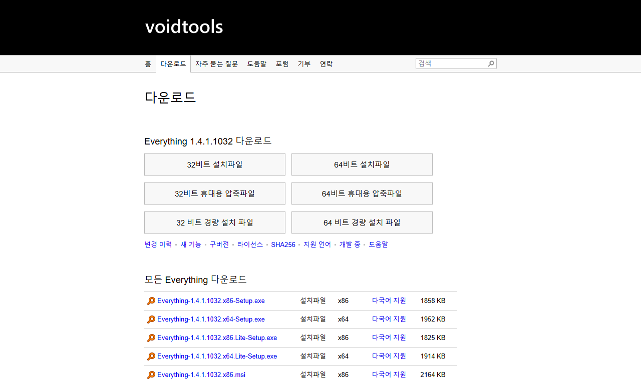Open the 기부 navigation tab
Viewport: 641px width, 380px height.
click(304, 64)
